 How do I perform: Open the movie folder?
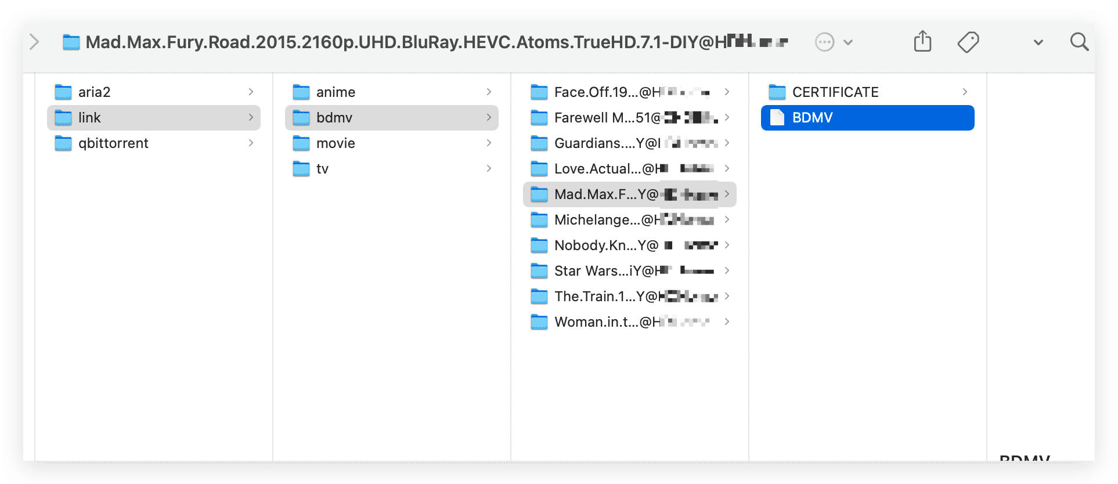point(336,143)
